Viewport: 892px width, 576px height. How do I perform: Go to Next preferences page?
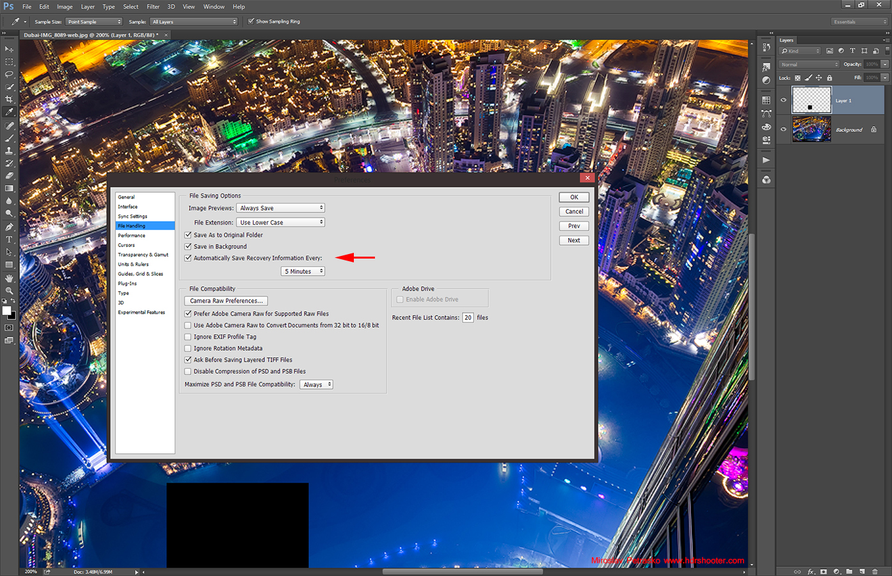click(574, 241)
